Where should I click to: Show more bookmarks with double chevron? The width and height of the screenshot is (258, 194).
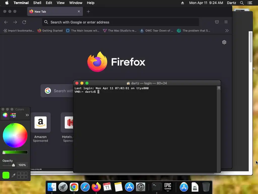pyautogui.click(x=227, y=31)
